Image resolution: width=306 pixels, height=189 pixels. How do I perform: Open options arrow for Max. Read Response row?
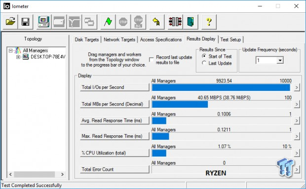tap(297, 136)
